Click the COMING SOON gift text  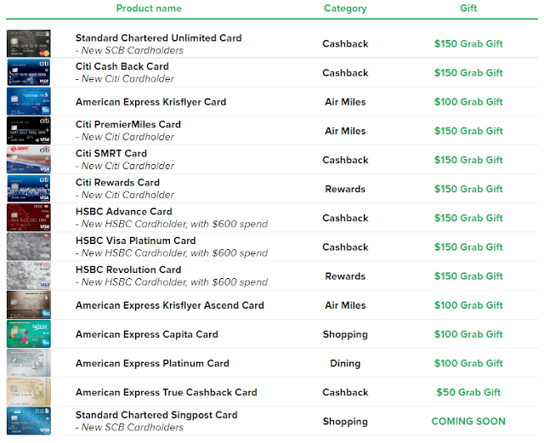[x=468, y=422]
